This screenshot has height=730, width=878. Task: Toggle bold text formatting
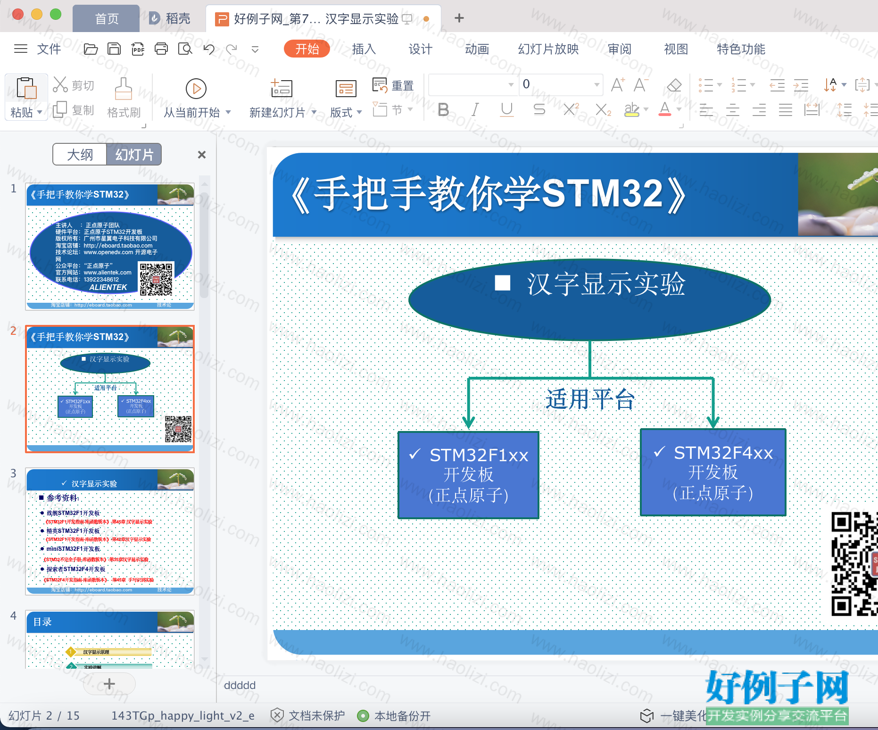click(x=443, y=110)
